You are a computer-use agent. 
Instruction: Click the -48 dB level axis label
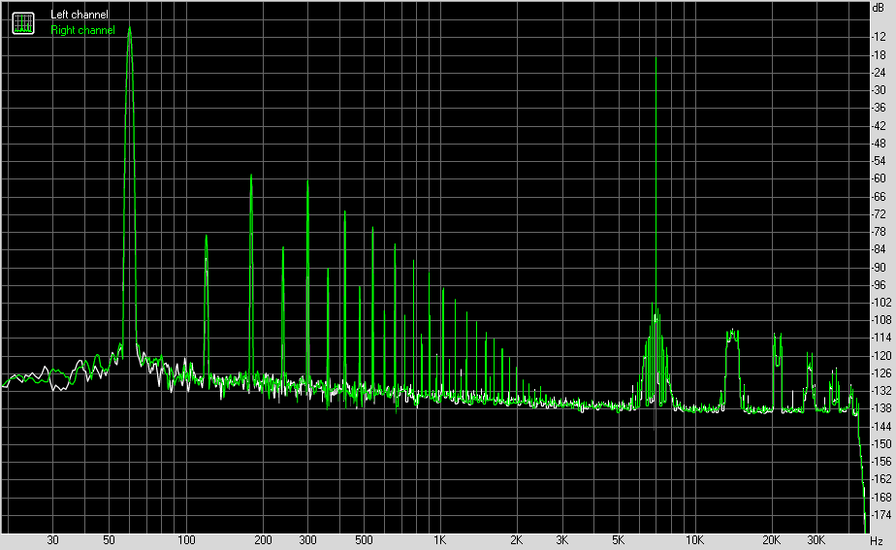(879, 145)
